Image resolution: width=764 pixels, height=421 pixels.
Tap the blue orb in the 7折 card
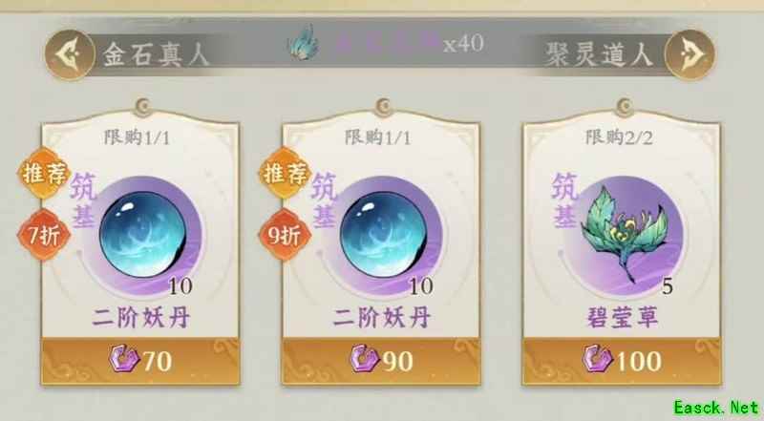pos(143,235)
